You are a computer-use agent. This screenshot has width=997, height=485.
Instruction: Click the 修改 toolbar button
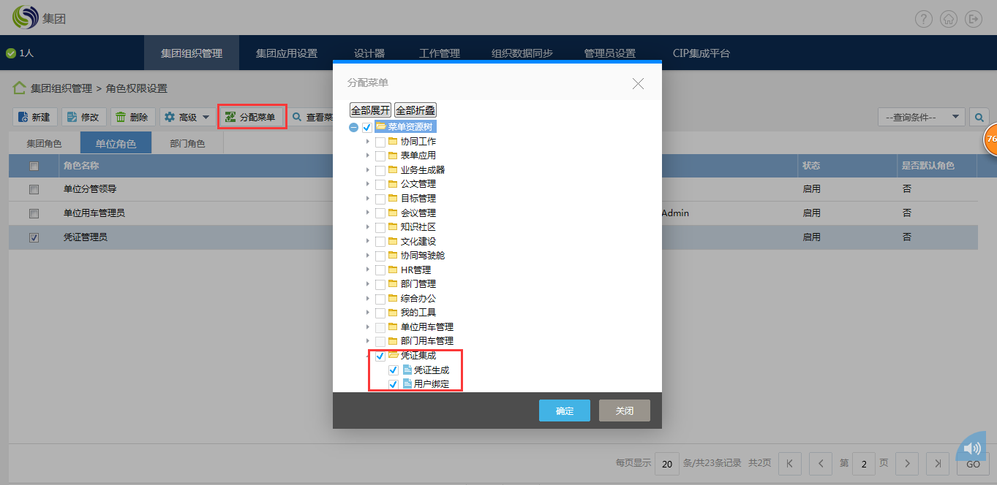[x=83, y=117]
